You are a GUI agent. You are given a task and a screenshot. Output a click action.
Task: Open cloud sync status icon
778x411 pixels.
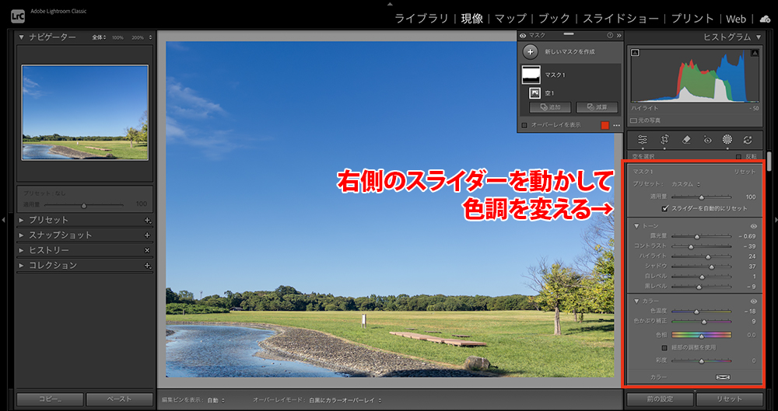[765, 19]
